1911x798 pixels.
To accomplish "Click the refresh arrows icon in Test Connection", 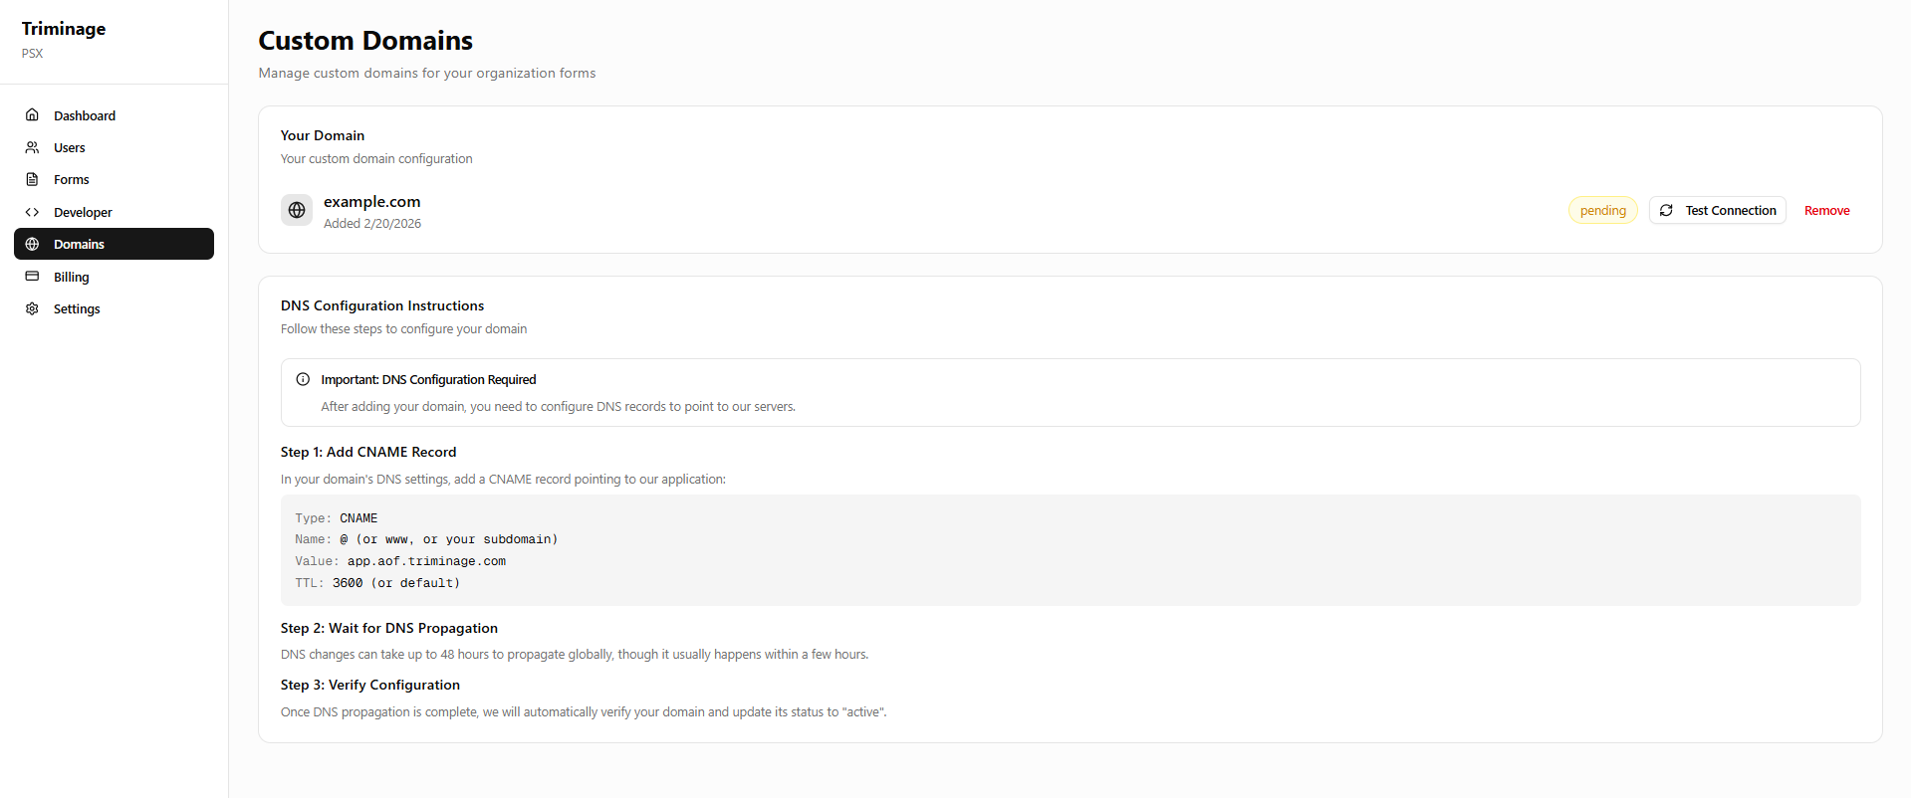I will click(x=1666, y=210).
